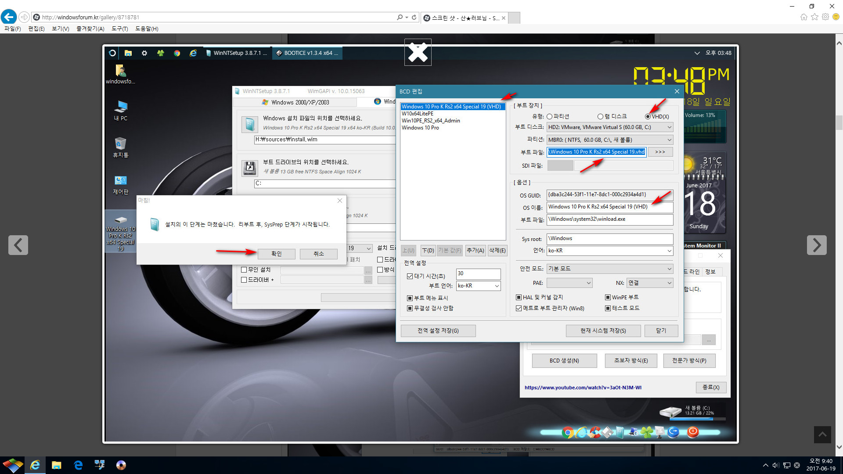Show hidden system tray icons
The image size is (843, 474).
coord(765,465)
